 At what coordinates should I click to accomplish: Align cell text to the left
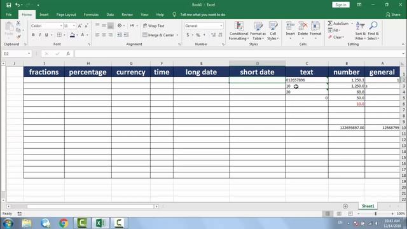97,35
